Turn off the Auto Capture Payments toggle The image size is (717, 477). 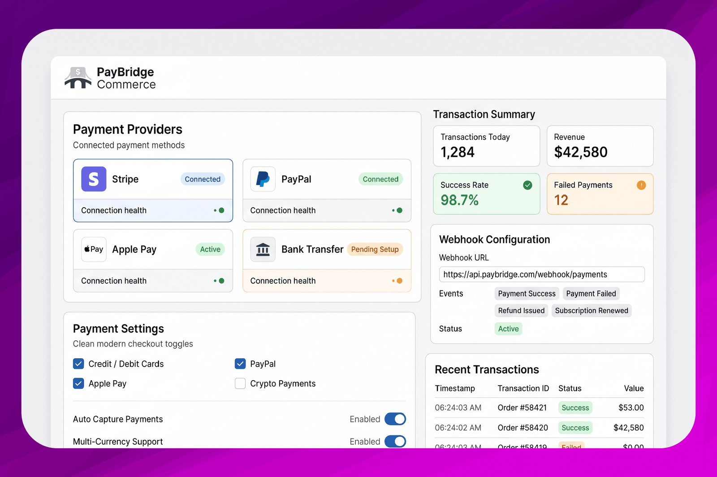(395, 419)
